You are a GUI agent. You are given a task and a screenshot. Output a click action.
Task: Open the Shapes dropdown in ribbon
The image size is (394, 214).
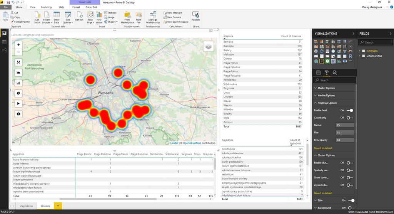click(110, 22)
